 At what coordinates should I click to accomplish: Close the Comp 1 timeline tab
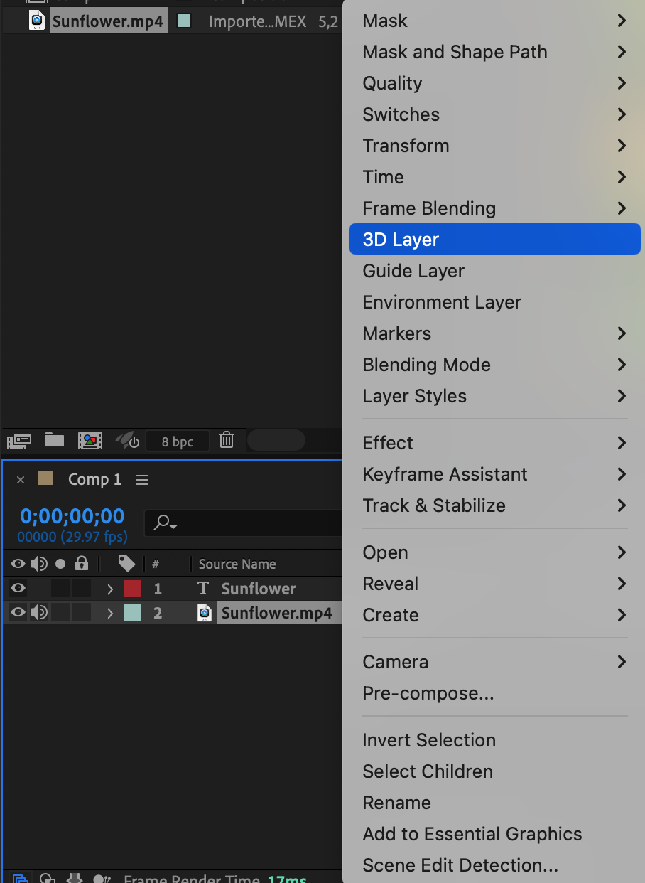coord(21,480)
